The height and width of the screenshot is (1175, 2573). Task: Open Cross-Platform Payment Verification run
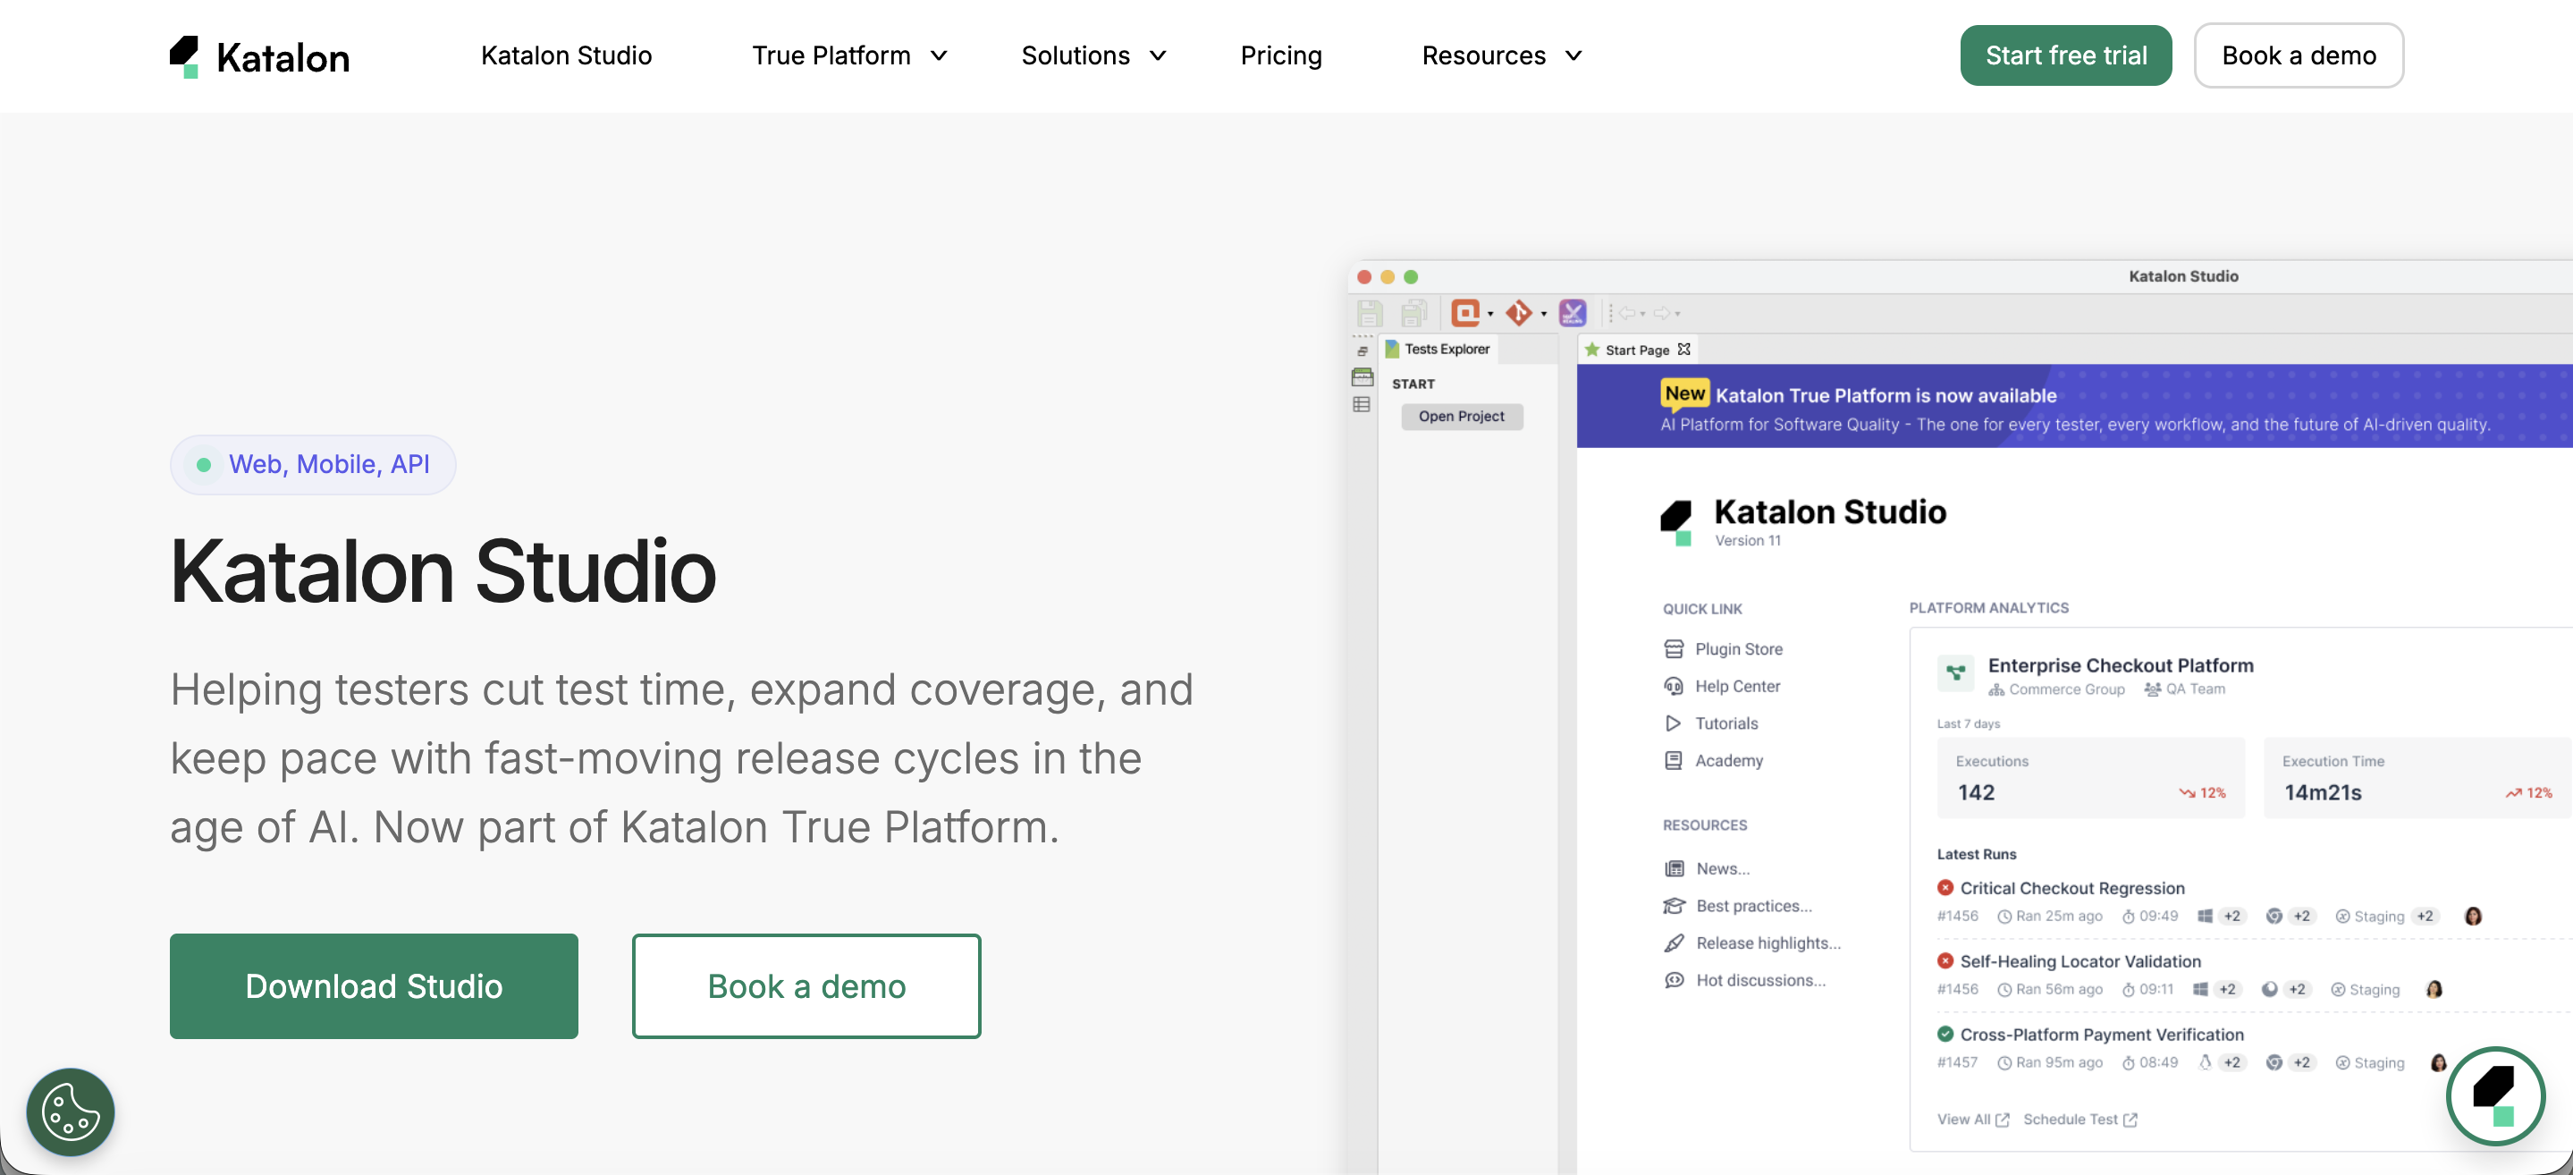tap(2102, 1034)
